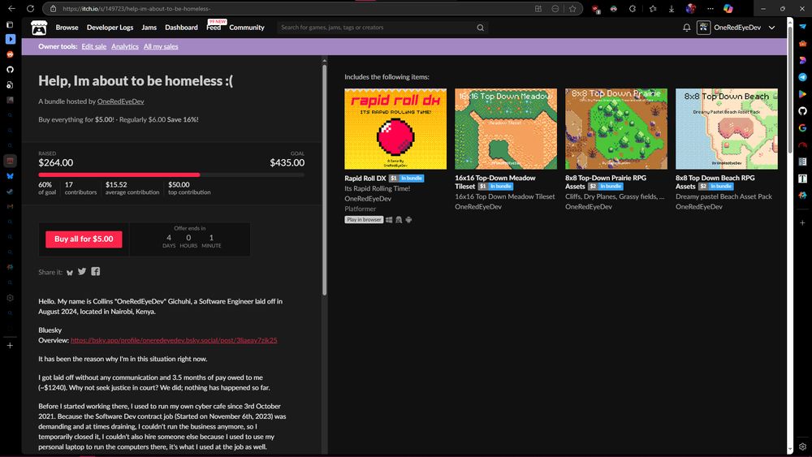Open the Rapid Roll DX title link

point(365,178)
